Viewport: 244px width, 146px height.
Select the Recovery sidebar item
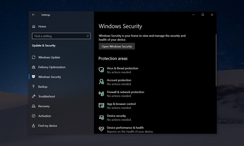click(44, 106)
